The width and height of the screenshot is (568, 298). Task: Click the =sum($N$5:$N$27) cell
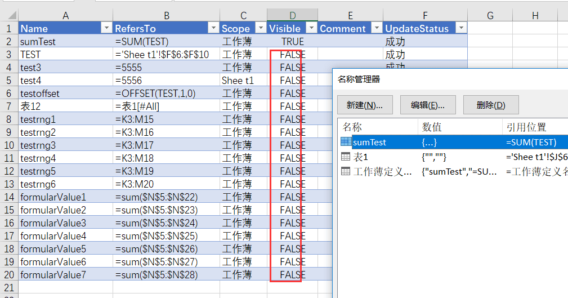pos(166,262)
